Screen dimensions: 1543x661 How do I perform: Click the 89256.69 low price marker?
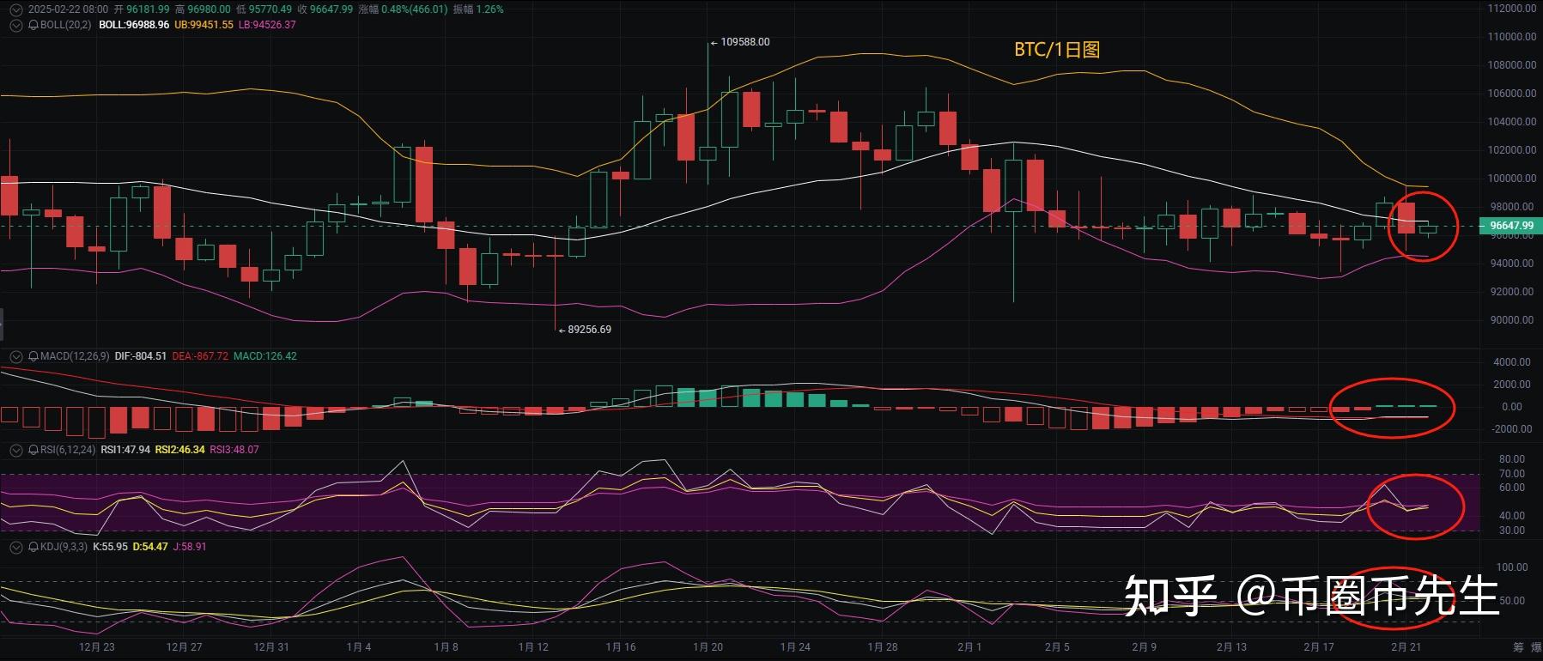click(x=589, y=330)
